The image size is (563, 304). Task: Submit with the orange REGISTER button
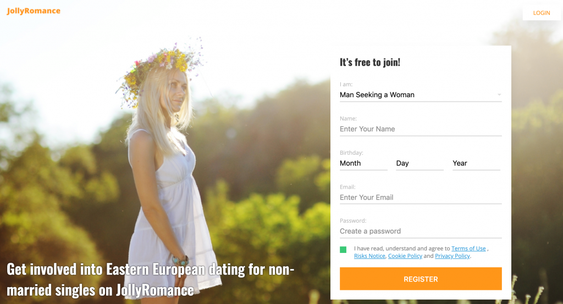click(x=421, y=279)
